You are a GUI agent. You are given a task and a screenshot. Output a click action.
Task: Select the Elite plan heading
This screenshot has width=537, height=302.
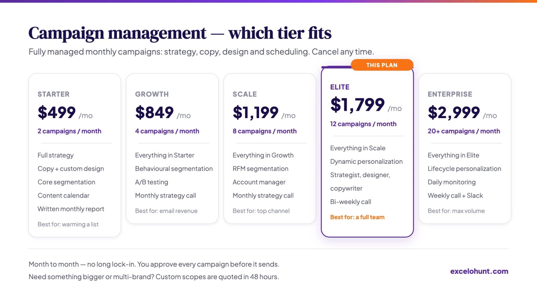[x=340, y=87]
